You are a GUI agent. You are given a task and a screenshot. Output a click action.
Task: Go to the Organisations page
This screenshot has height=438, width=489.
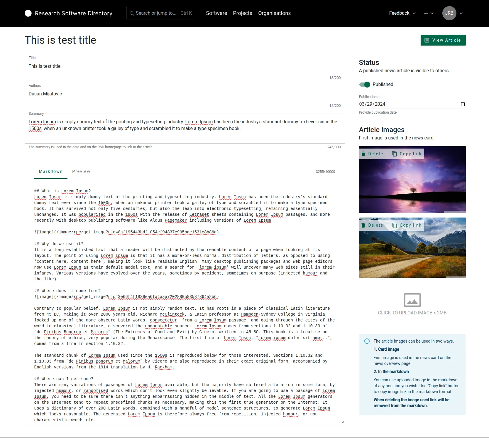coord(274,13)
